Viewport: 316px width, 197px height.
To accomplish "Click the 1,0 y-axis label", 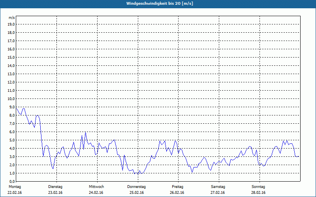I will (12, 173).
